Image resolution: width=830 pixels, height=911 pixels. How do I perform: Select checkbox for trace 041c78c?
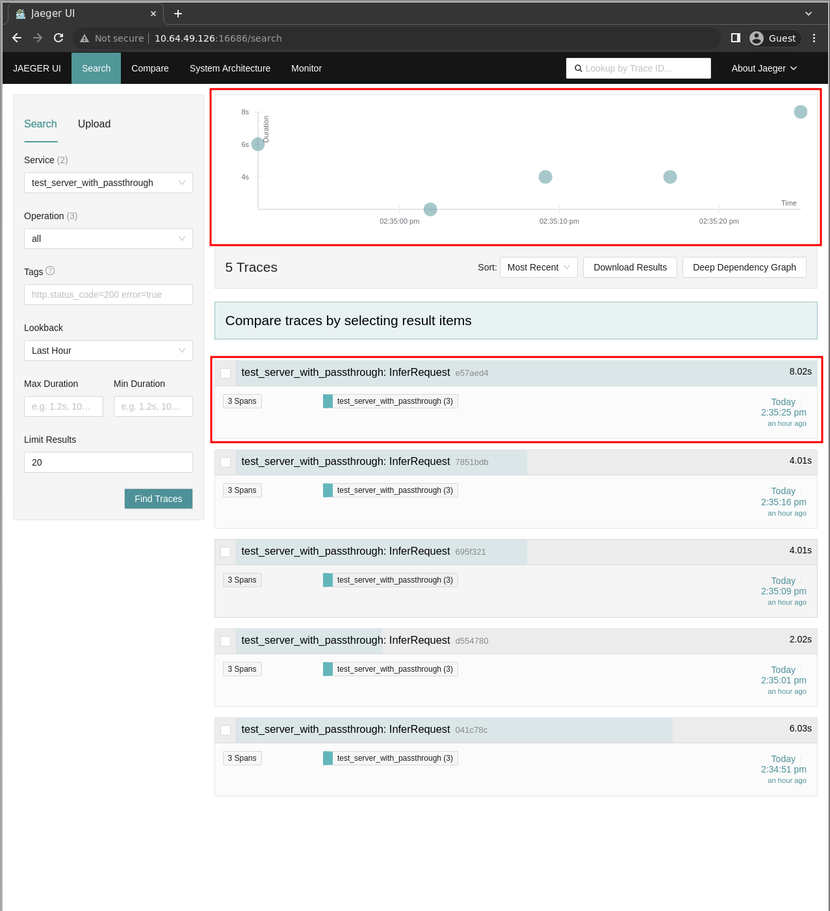tap(226, 730)
